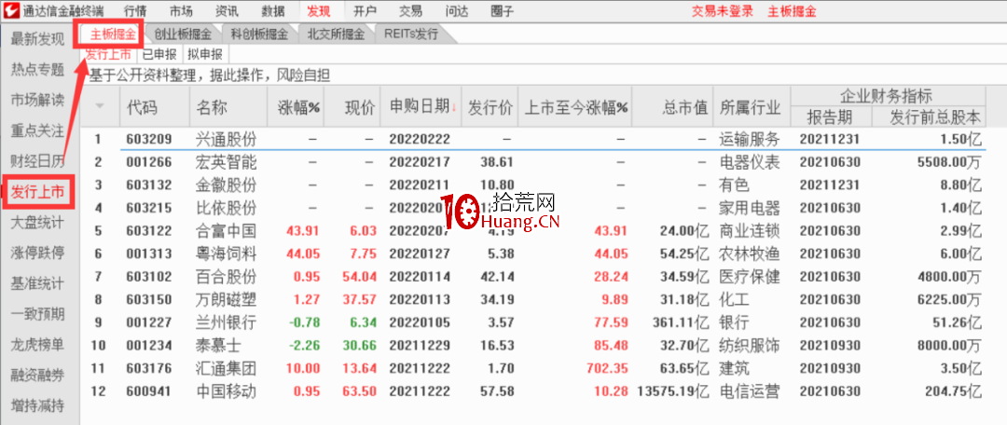Click stock code 600941

[149, 391]
